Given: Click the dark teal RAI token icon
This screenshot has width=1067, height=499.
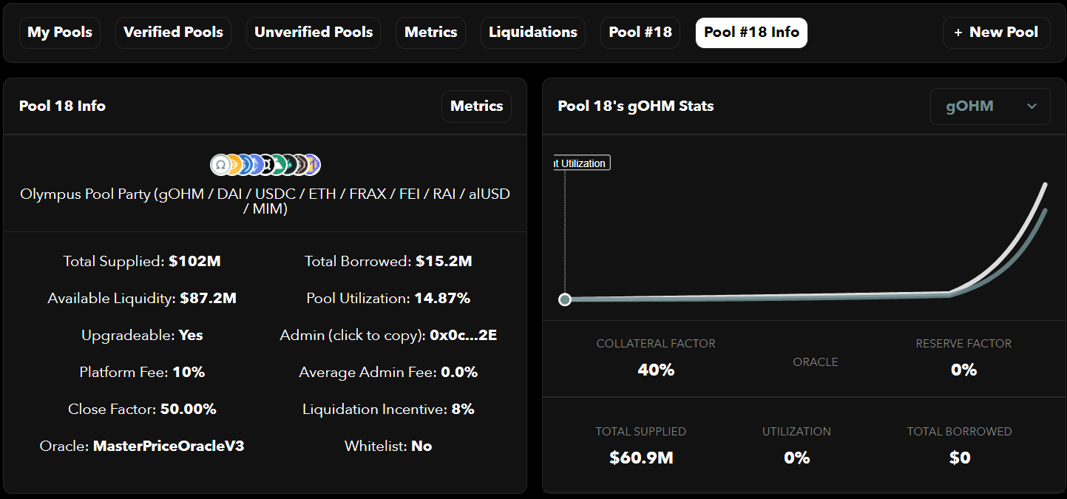Looking at the screenshot, I should (288, 165).
